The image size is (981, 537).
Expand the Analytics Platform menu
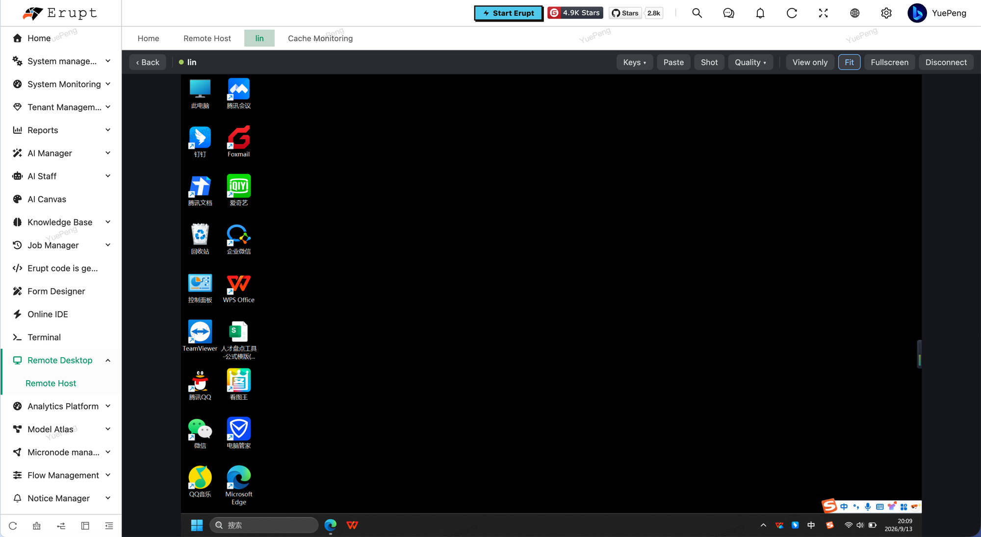[61, 407]
